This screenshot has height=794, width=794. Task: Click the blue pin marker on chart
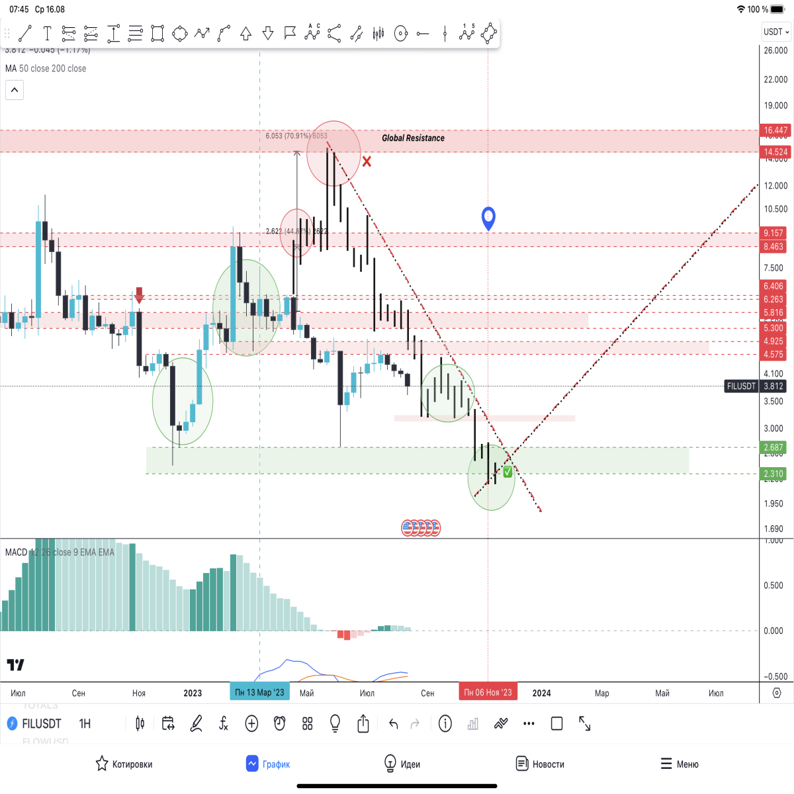tap(488, 218)
